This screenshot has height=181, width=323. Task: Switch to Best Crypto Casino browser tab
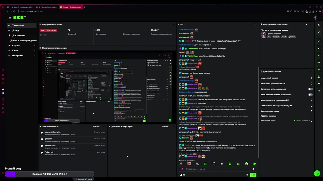pyautogui.click(x=22, y=7)
